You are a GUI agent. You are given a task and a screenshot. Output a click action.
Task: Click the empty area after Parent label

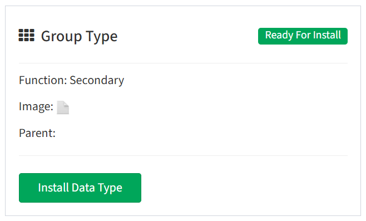[201, 133]
